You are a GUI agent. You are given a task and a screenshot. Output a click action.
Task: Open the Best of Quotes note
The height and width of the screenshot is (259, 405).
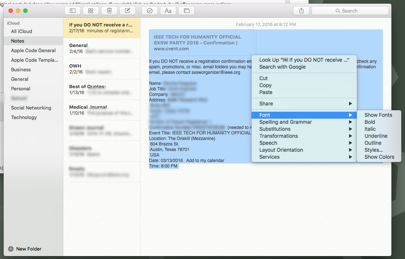[x=102, y=90]
